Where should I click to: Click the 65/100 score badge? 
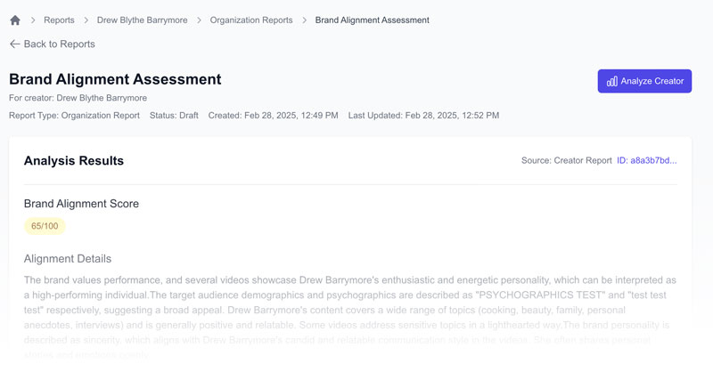point(45,226)
